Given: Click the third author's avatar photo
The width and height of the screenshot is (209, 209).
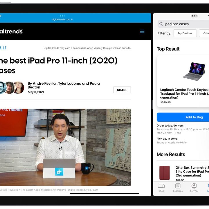Looking at the screenshot, I should [19, 88].
